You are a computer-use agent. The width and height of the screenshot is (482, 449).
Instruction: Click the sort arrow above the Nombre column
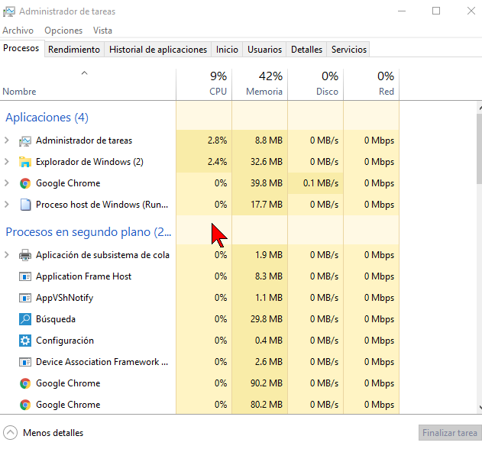tap(84, 73)
